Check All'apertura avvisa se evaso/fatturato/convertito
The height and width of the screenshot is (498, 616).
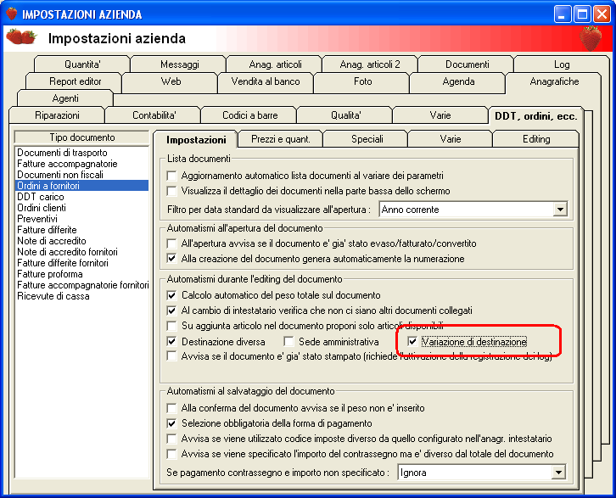171,243
